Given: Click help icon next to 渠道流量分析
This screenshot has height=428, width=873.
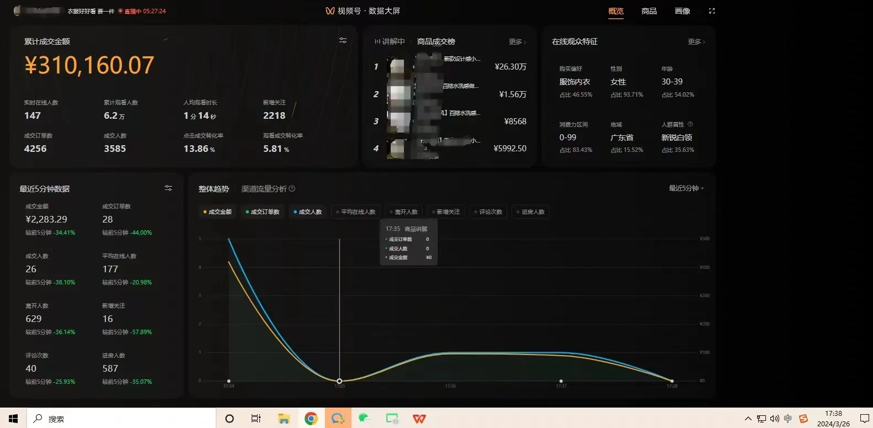Looking at the screenshot, I should [x=292, y=189].
